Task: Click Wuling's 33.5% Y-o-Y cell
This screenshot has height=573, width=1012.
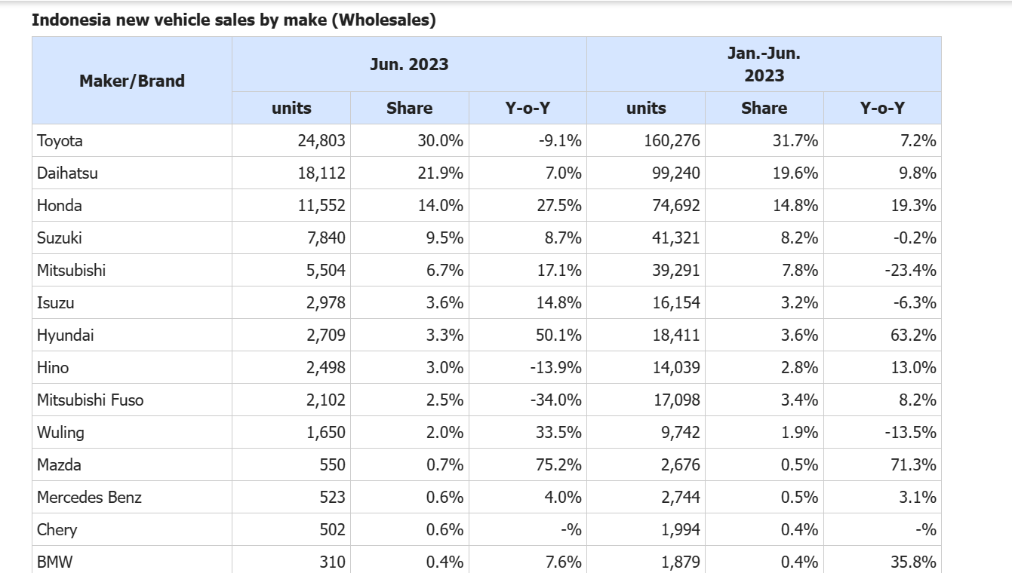Action: click(558, 433)
